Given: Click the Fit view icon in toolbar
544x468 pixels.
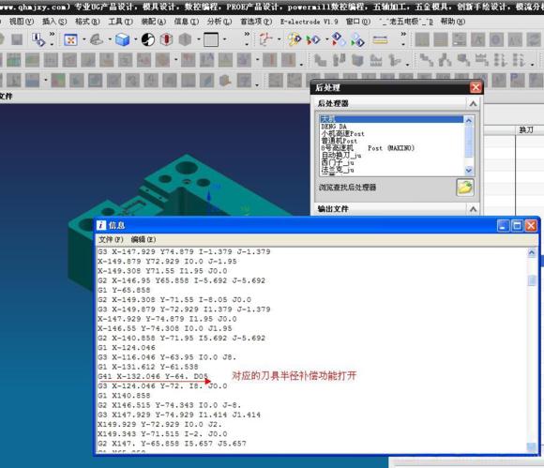Looking at the screenshot, I should pos(70,39).
